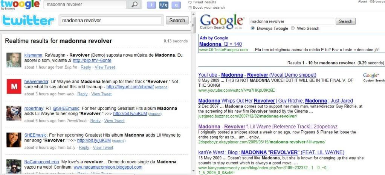
Task: Switch to the Google-only 'g' view button
Action: pos(176,5)
